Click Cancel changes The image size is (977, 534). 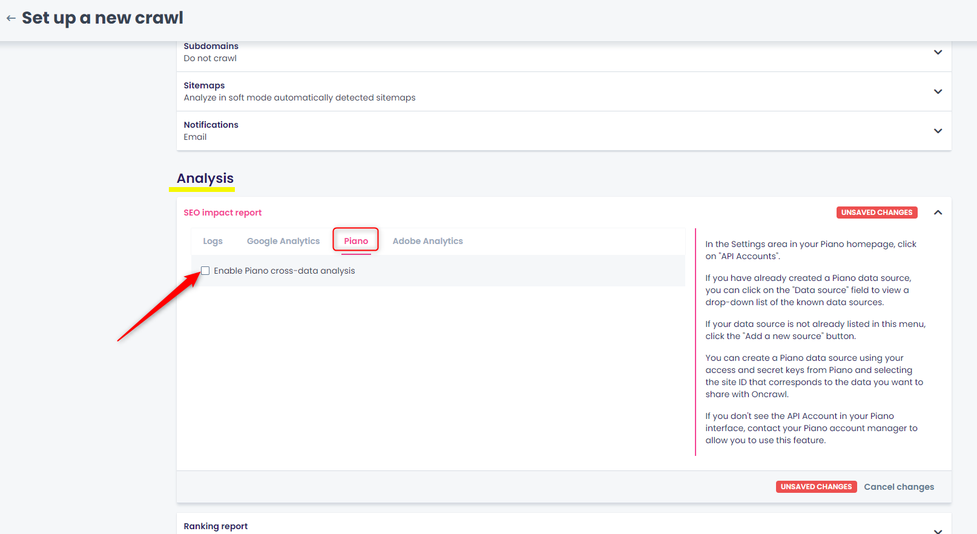point(898,487)
